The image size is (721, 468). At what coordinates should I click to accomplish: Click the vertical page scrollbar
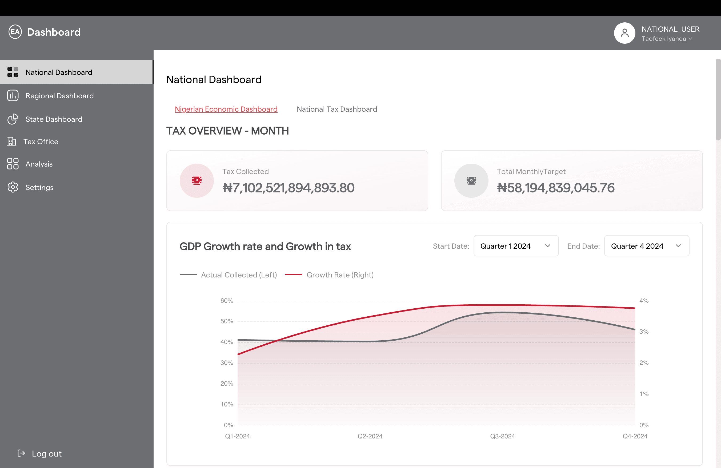[718, 100]
